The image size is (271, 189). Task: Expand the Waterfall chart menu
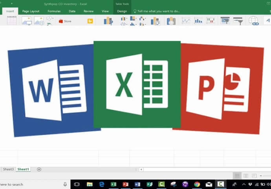coord(143,18)
